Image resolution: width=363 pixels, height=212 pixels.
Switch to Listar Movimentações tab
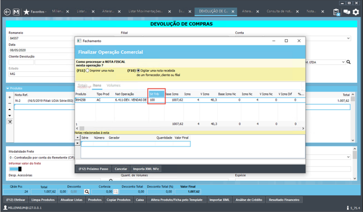pyautogui.click(x=146, y=12)
